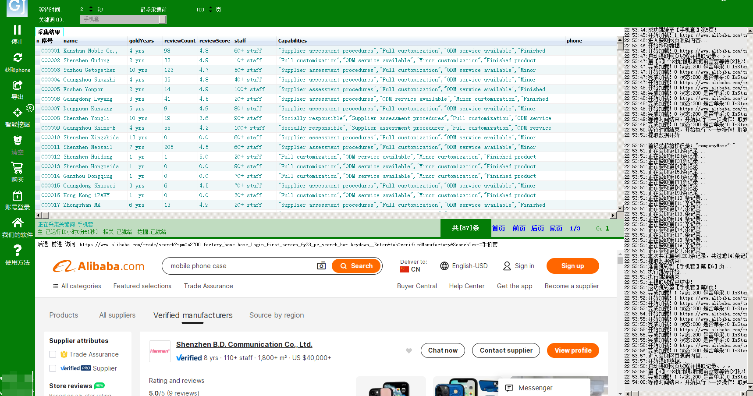This screenshot has width=753, height=396.
Task: Click the orange Search button
Action: click(x=356, y=266)
